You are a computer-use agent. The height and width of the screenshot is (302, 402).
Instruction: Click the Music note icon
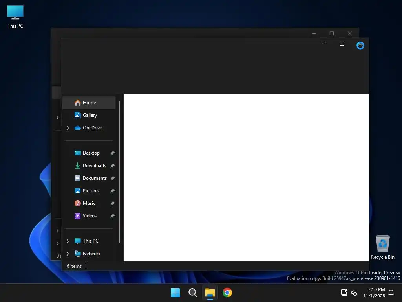[x=77, y=203]
